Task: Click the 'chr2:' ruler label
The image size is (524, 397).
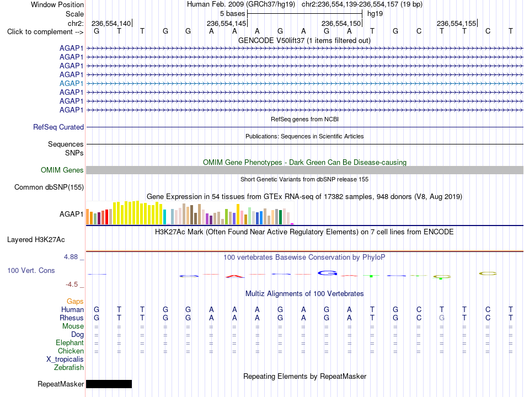Action: tap(76, 23)
